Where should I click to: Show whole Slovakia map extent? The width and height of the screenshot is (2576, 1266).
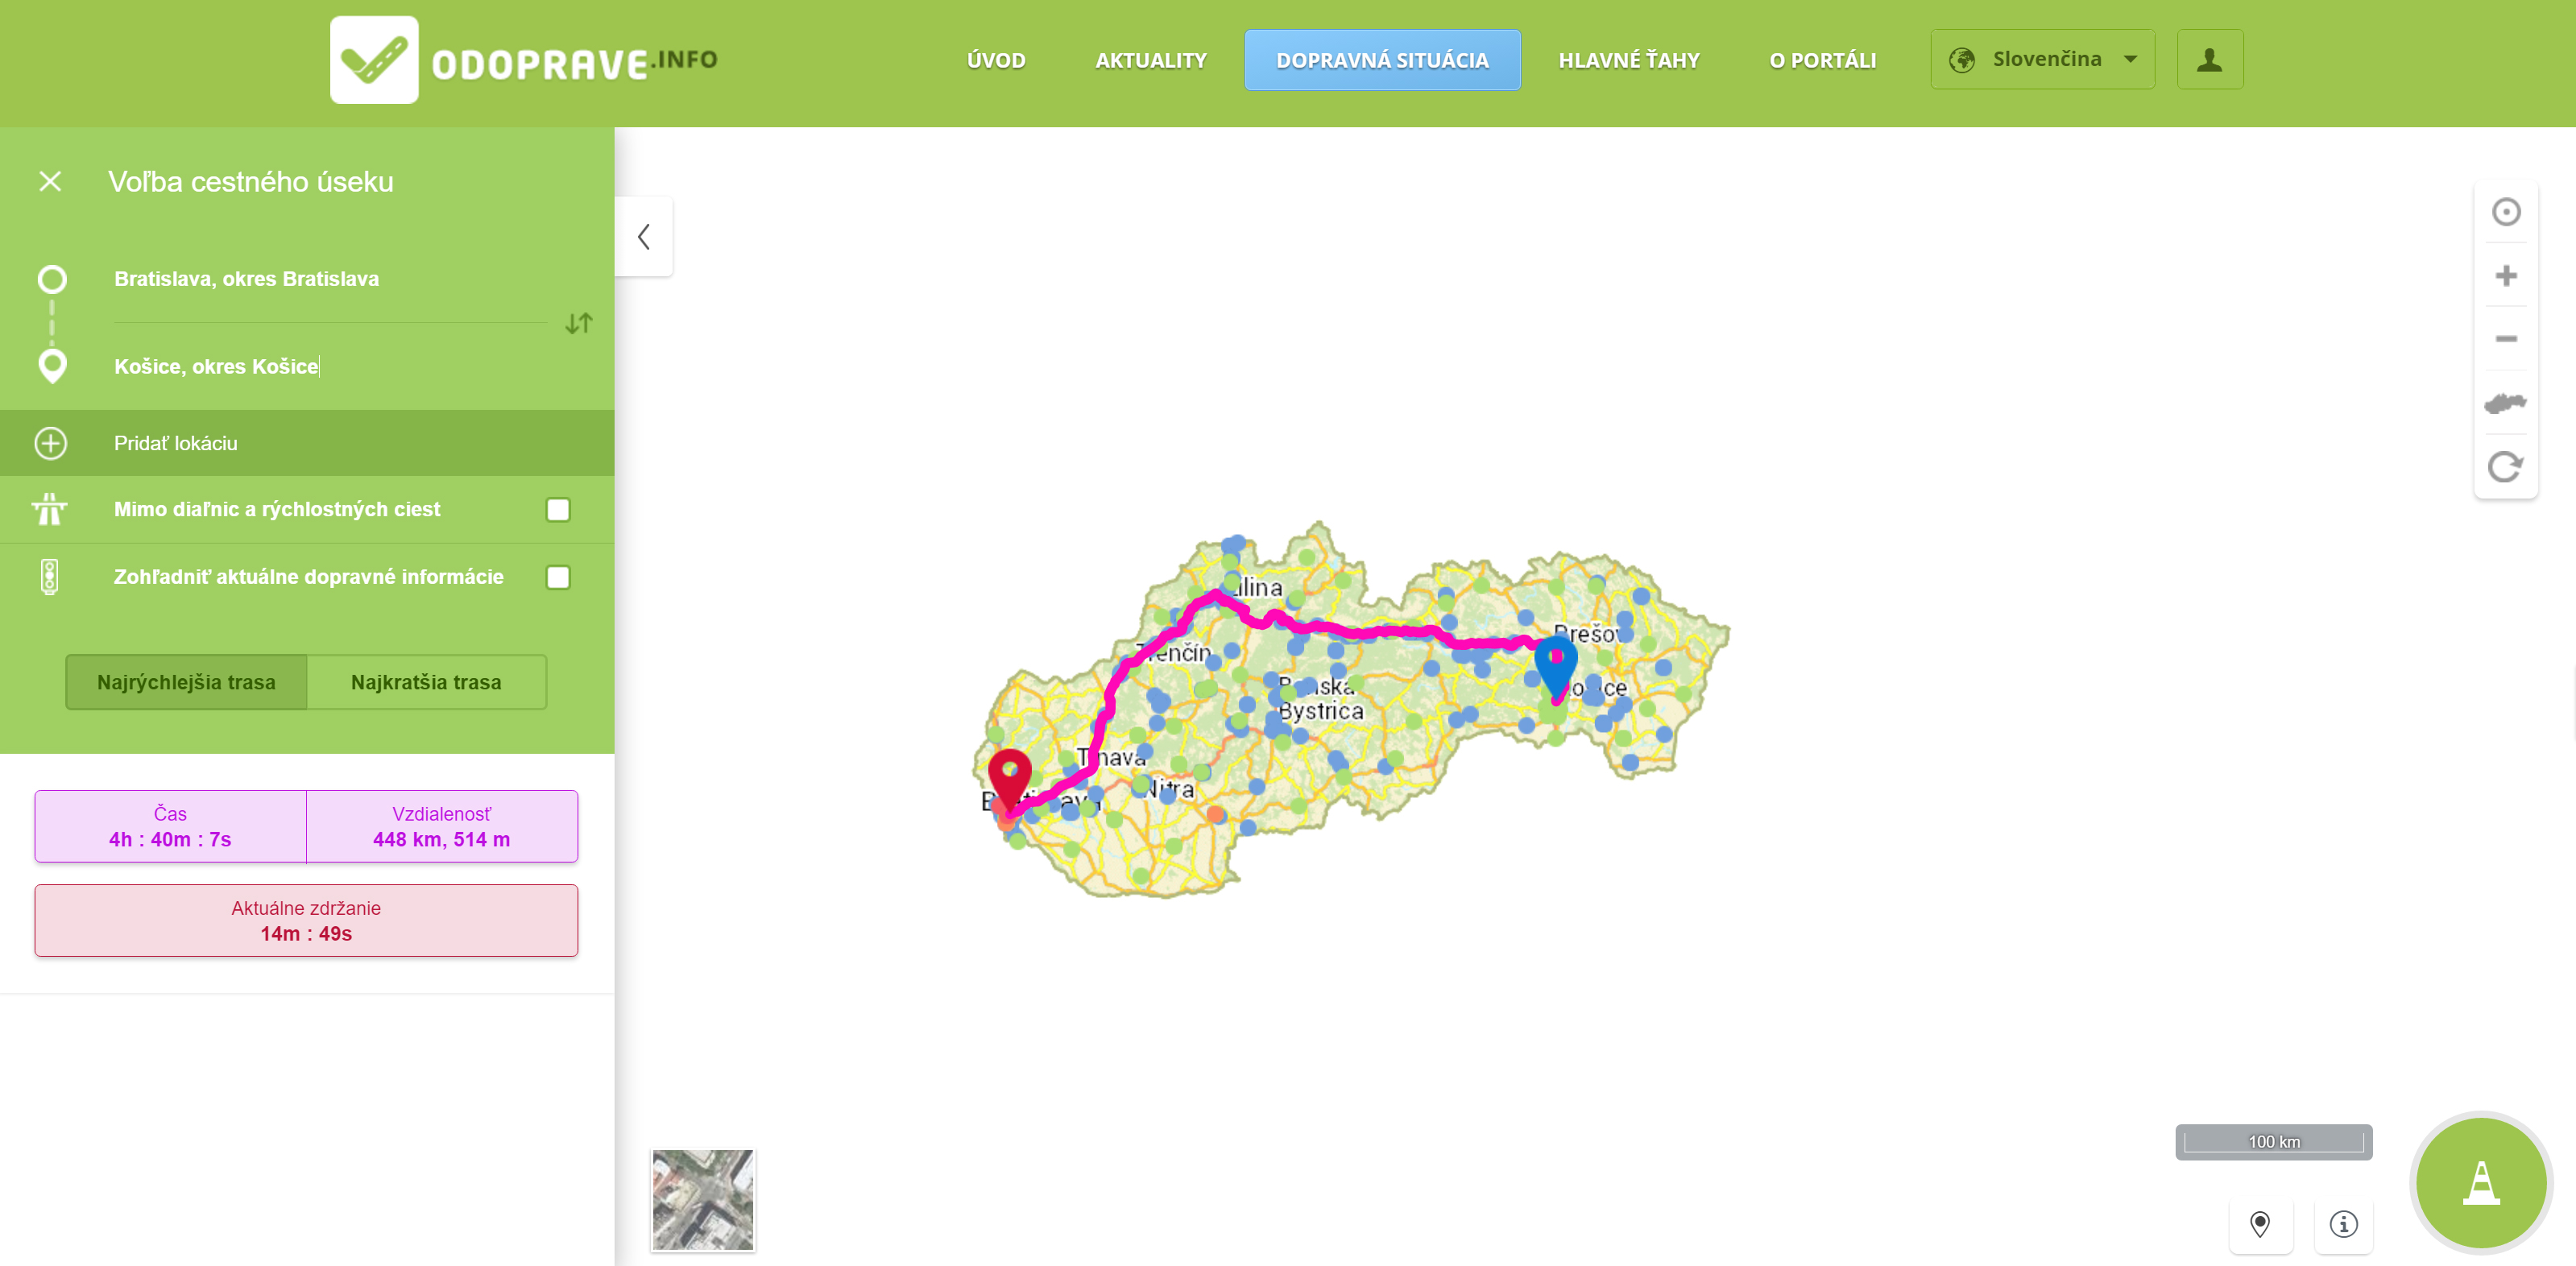coord(2505,403)
